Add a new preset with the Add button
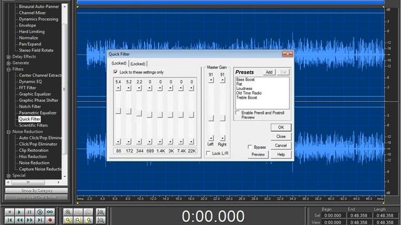Viewport: 401px width, 225px height. [x=269, y=72]
